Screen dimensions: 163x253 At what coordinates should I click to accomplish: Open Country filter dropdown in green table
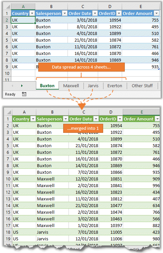pyautogui.click(x=33, y=119)
